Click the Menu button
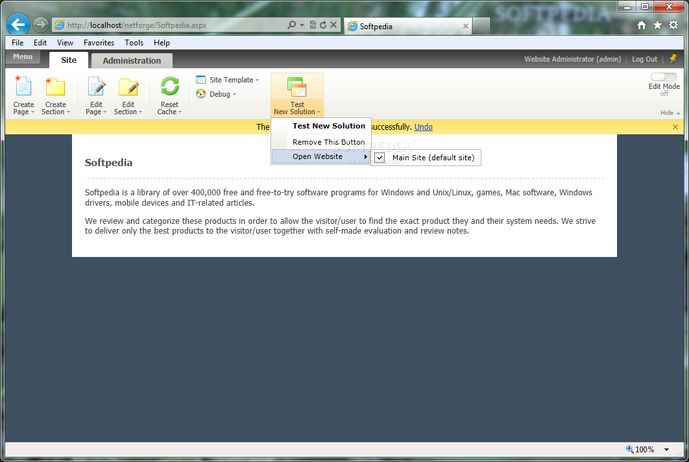The width and height of the screenshot is (689, 462). (23, 56)
